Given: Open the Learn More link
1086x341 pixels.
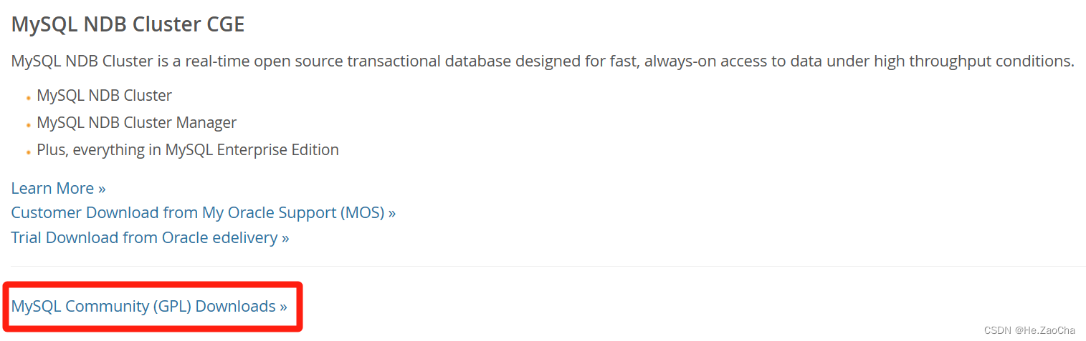Looking at the screenshot, I should 58,188.
